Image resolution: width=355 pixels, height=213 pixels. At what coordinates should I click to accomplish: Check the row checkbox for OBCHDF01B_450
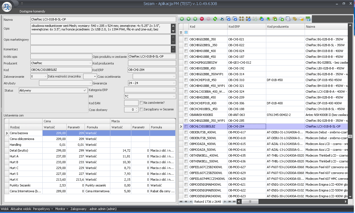(186, 80)
